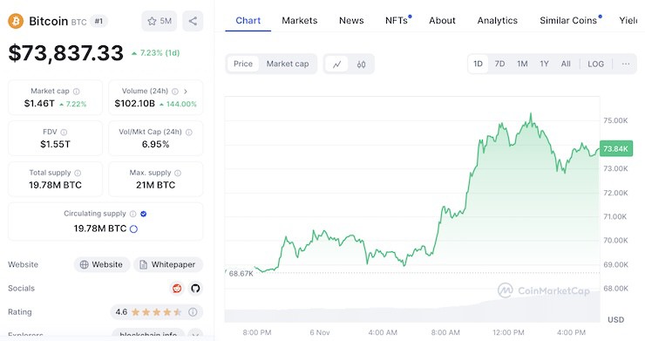Click the Market cap info icon
The image size is (645, 341).
tap(77, 92)
